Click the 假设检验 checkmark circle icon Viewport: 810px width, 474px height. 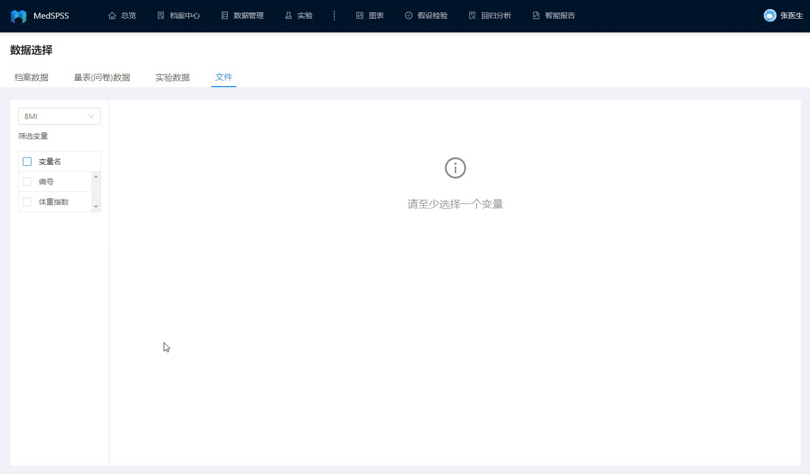point(409,16)
